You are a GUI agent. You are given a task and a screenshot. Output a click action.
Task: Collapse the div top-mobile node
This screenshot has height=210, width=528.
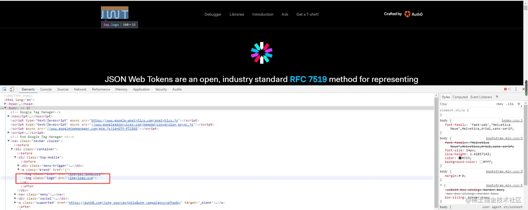(x=15, y=157)
